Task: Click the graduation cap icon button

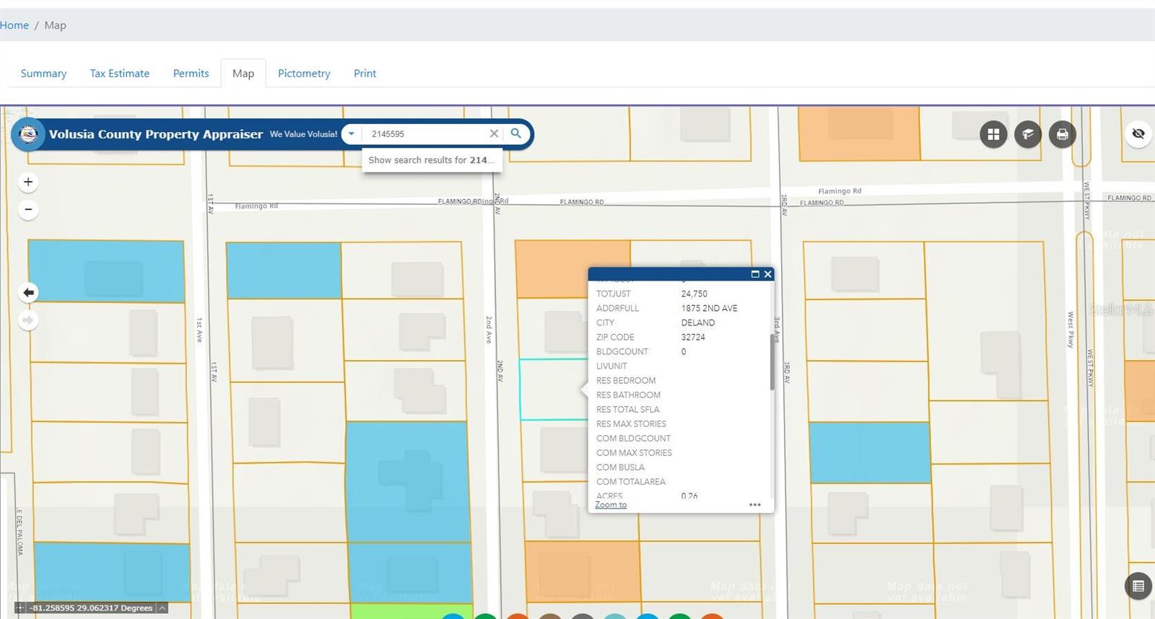Action: pyautogui.click(x=1028, y=134)
